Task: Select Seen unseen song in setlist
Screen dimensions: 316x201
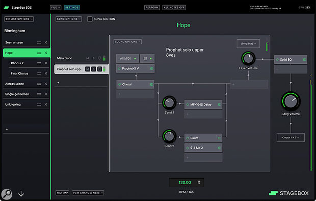Action: 14,42
